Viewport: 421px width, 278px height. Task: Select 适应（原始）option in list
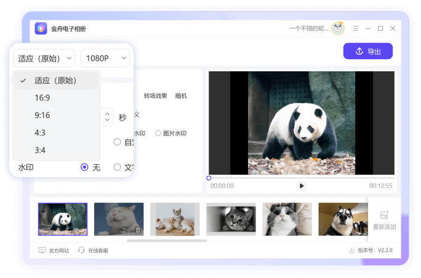[57, 81]
